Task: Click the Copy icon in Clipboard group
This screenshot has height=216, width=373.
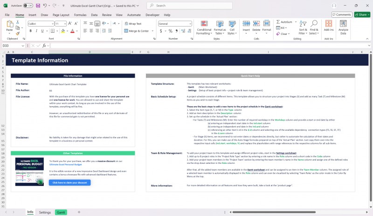Action: click(17, 28)
